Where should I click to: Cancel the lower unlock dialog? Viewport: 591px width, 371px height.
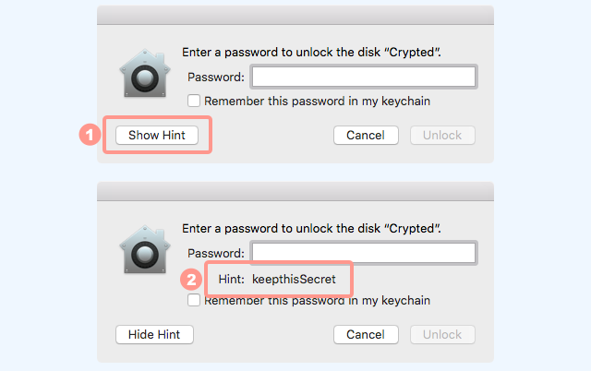pyautogui.click(x=366, y=334)
